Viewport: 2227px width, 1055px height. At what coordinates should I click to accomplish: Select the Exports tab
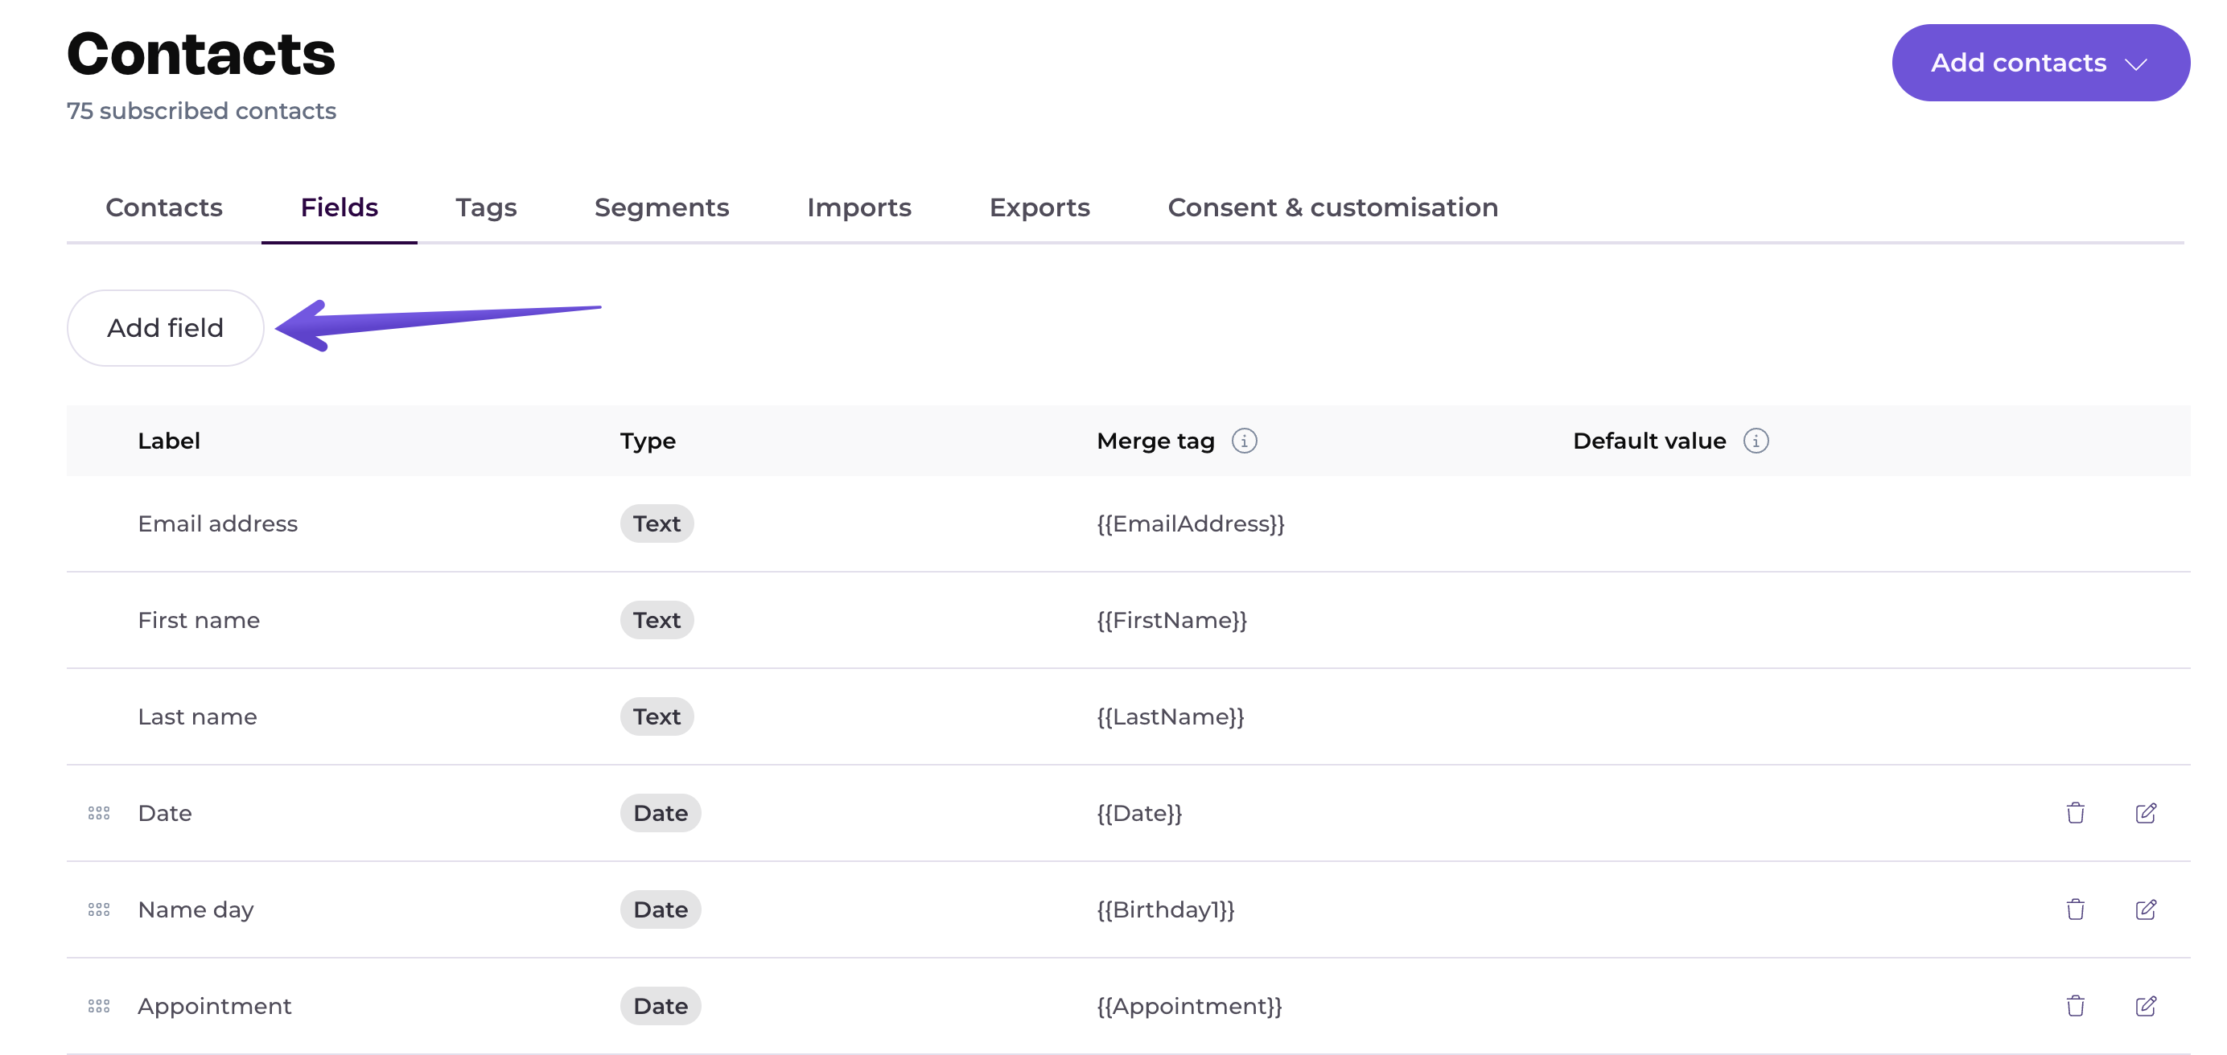coord(1039,207)
